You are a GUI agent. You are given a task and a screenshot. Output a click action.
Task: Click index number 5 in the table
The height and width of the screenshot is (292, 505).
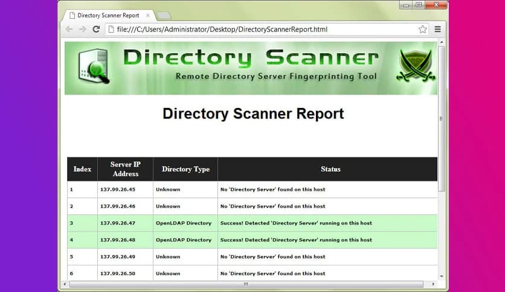(x=71, y=256)
